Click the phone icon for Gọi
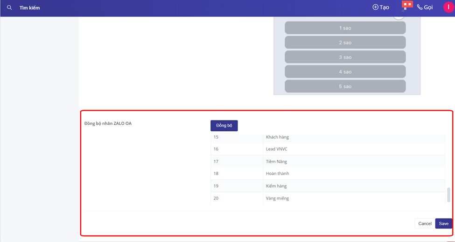This screenshot has width=455, height=242. click(x=420, y=7)
